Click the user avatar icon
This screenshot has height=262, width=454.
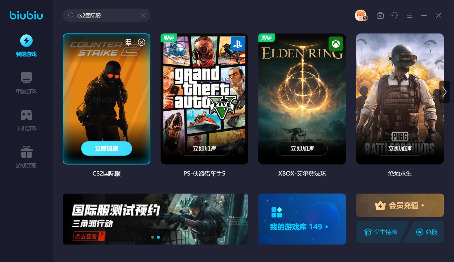pos(361,15)
